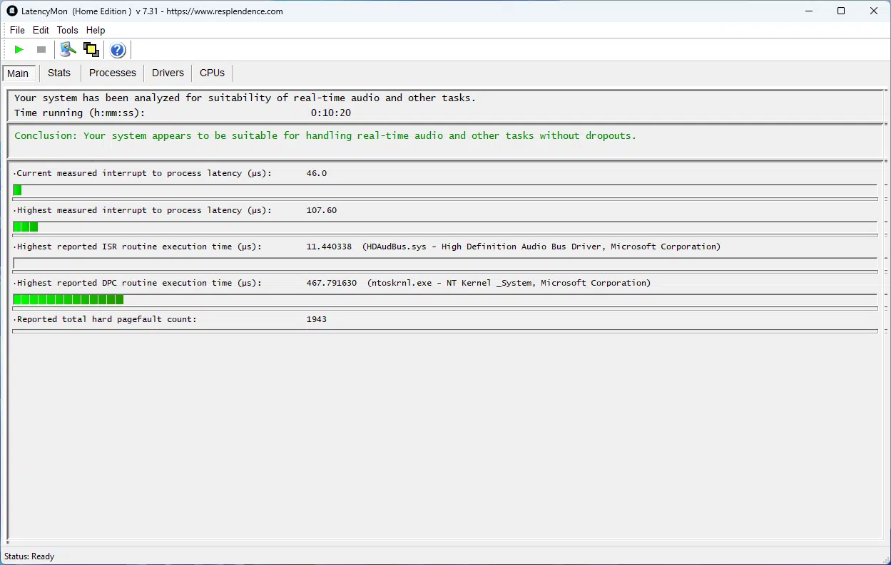Click the Reported total hard pagefault count label
The height and width of the screenshot is (565, 891).
pos(106,319)
